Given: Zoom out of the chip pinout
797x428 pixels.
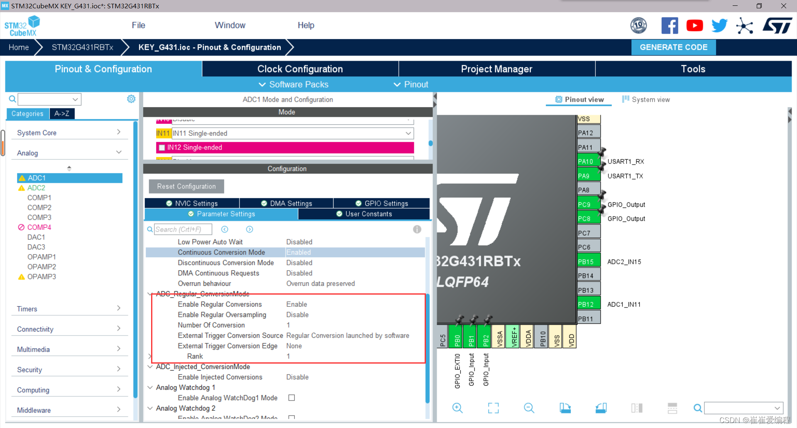Looking at the screenshot, I should pos(529,408).
